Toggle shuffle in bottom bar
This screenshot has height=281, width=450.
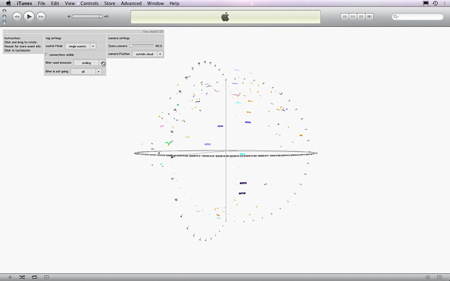22,277
